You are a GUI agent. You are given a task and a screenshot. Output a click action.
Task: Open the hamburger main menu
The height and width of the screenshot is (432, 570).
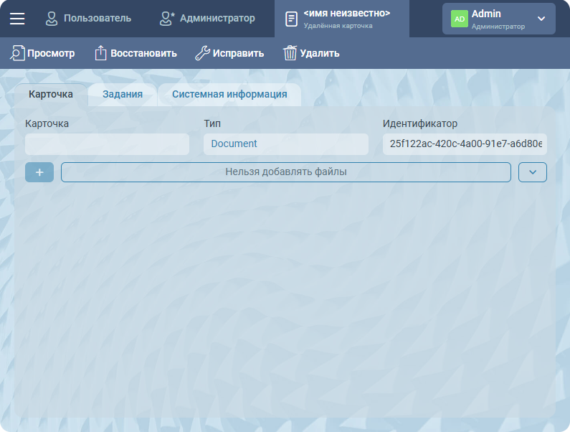(16, 19)
